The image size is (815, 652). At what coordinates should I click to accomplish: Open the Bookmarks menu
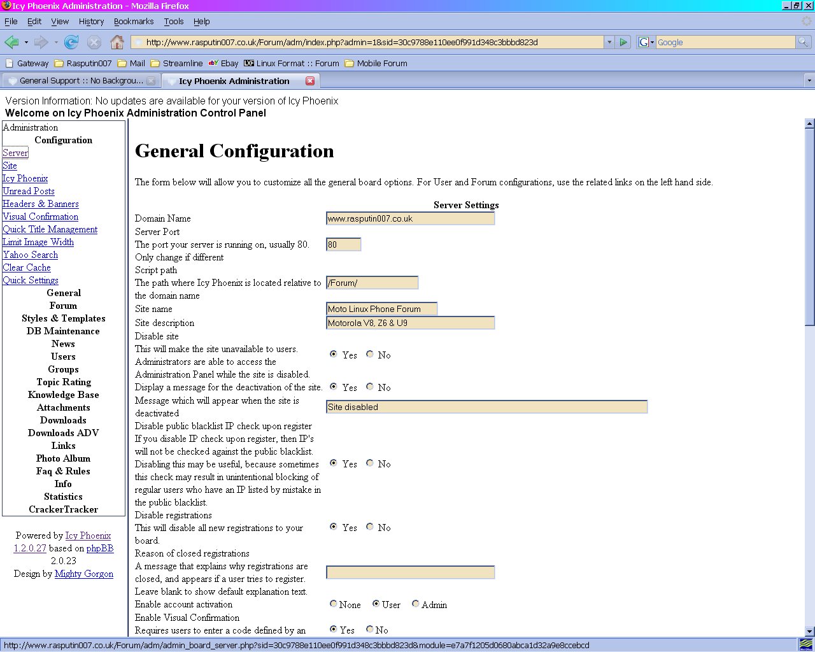tap(133, 21)
